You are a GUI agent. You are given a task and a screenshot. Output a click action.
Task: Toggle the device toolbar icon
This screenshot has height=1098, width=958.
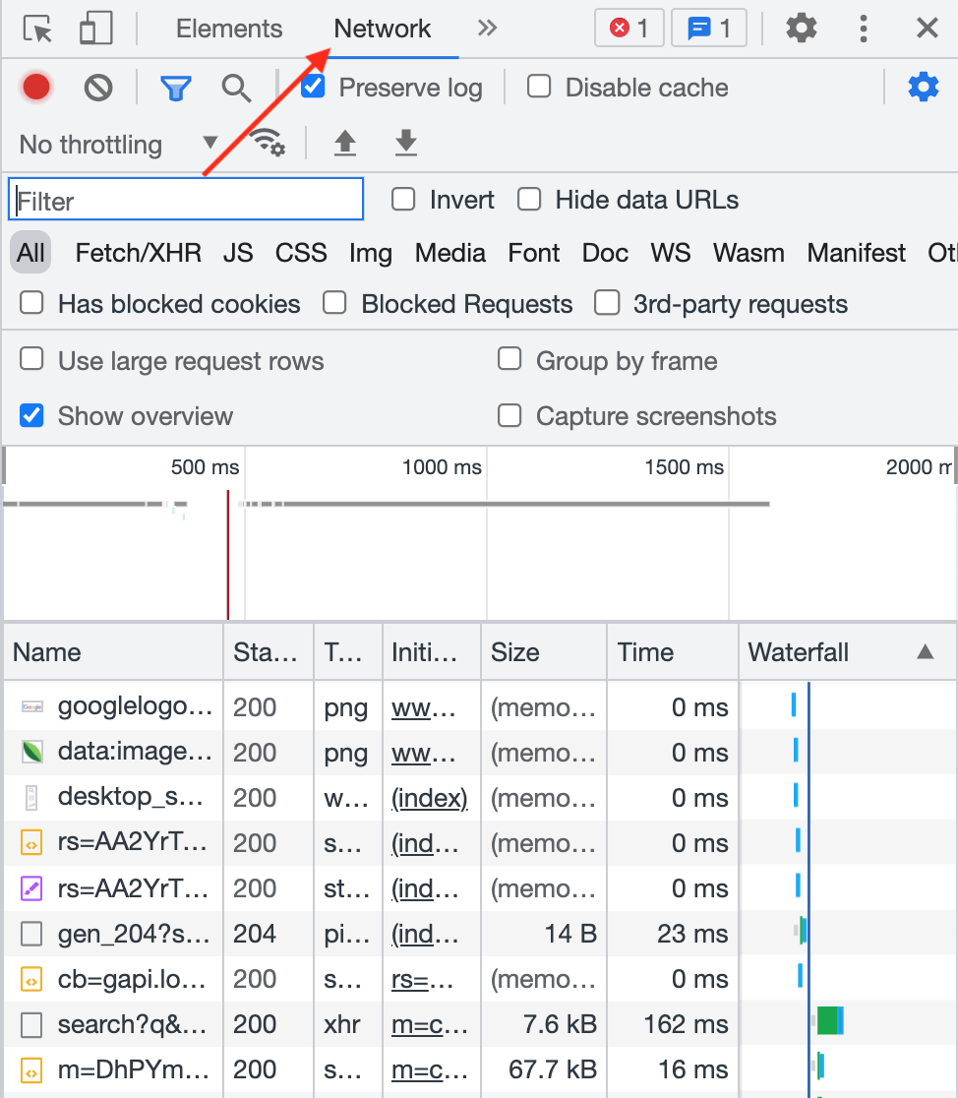96,29
